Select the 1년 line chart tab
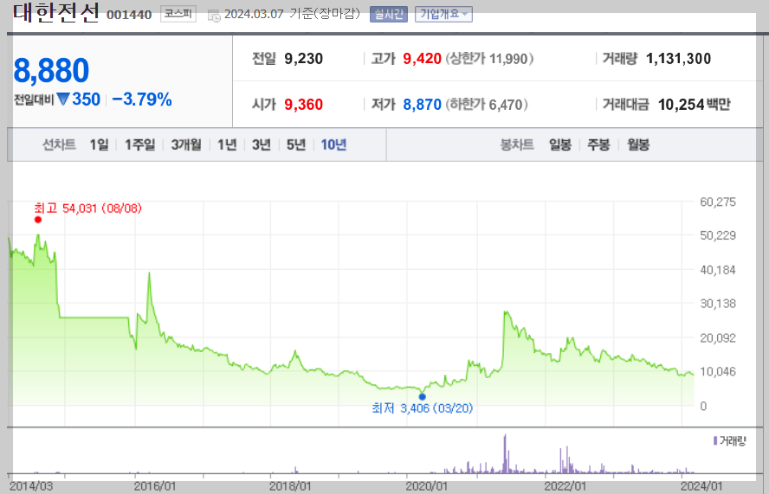 227,144
